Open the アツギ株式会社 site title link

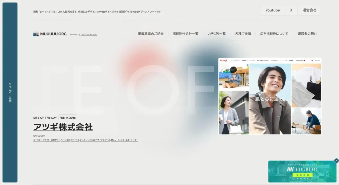[63, 127]
